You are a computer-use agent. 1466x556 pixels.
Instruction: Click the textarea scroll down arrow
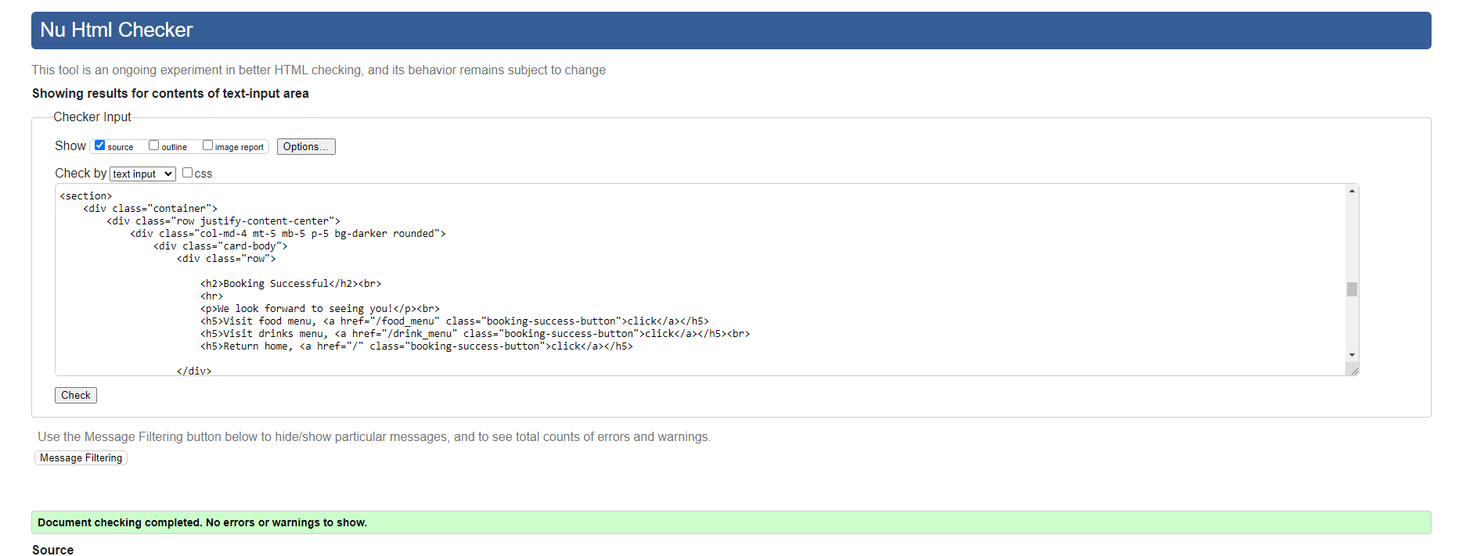pyautogui.click(x=1352, y=355)
